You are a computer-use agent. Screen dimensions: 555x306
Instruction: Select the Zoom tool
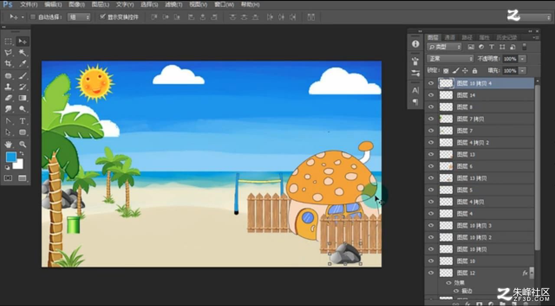(x=23, y=144)
